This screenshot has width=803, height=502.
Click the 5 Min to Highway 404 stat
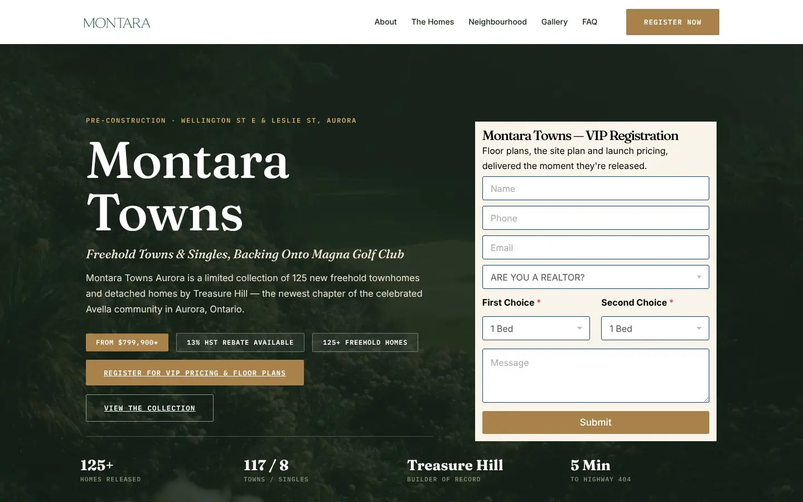tap(601, 471)
